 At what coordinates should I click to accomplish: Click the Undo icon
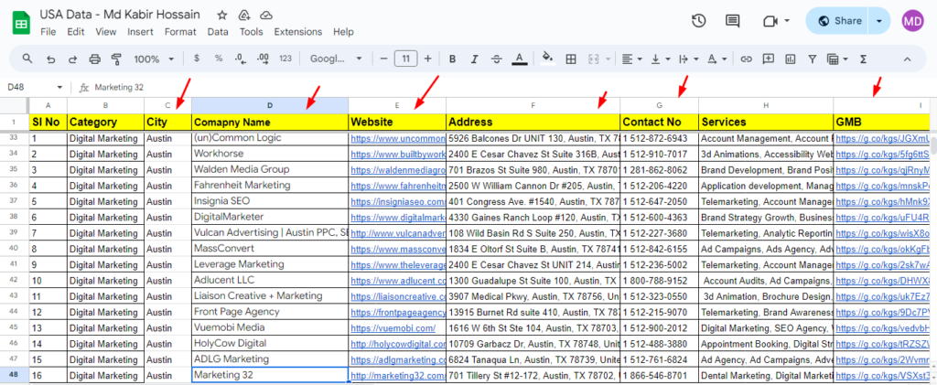coord(51,59)
